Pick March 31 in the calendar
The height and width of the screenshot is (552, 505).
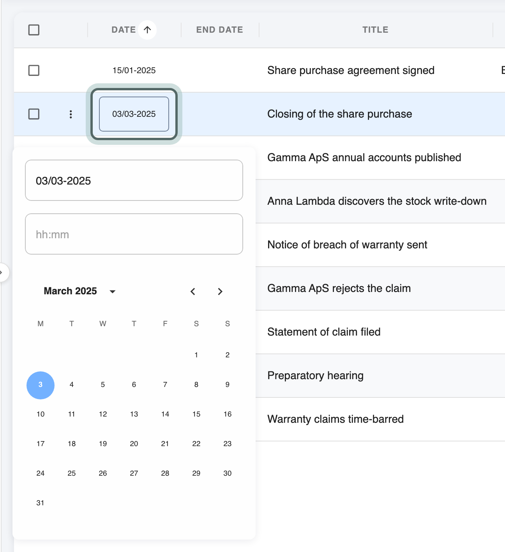(41, 503)
